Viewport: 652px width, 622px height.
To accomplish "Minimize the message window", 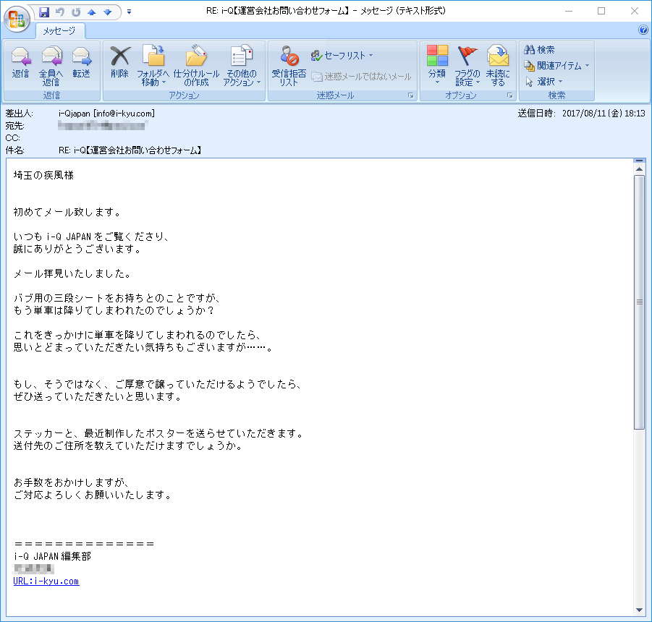I will coord(569,12).
